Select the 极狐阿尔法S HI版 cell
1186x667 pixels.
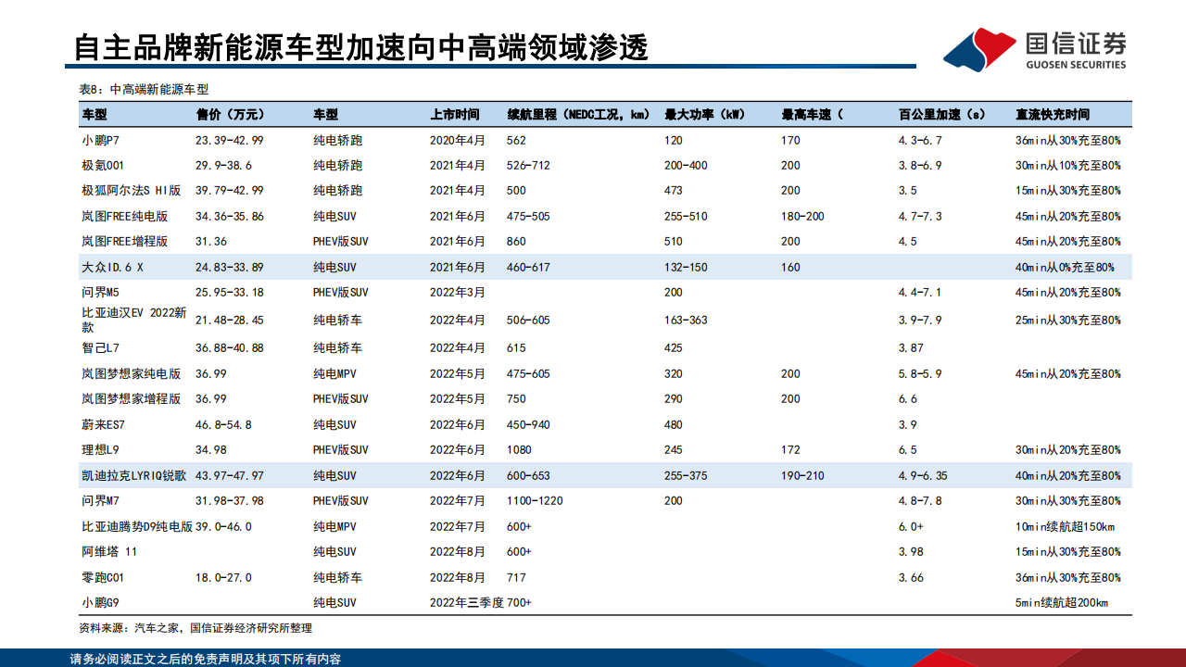tap(131, 191)
